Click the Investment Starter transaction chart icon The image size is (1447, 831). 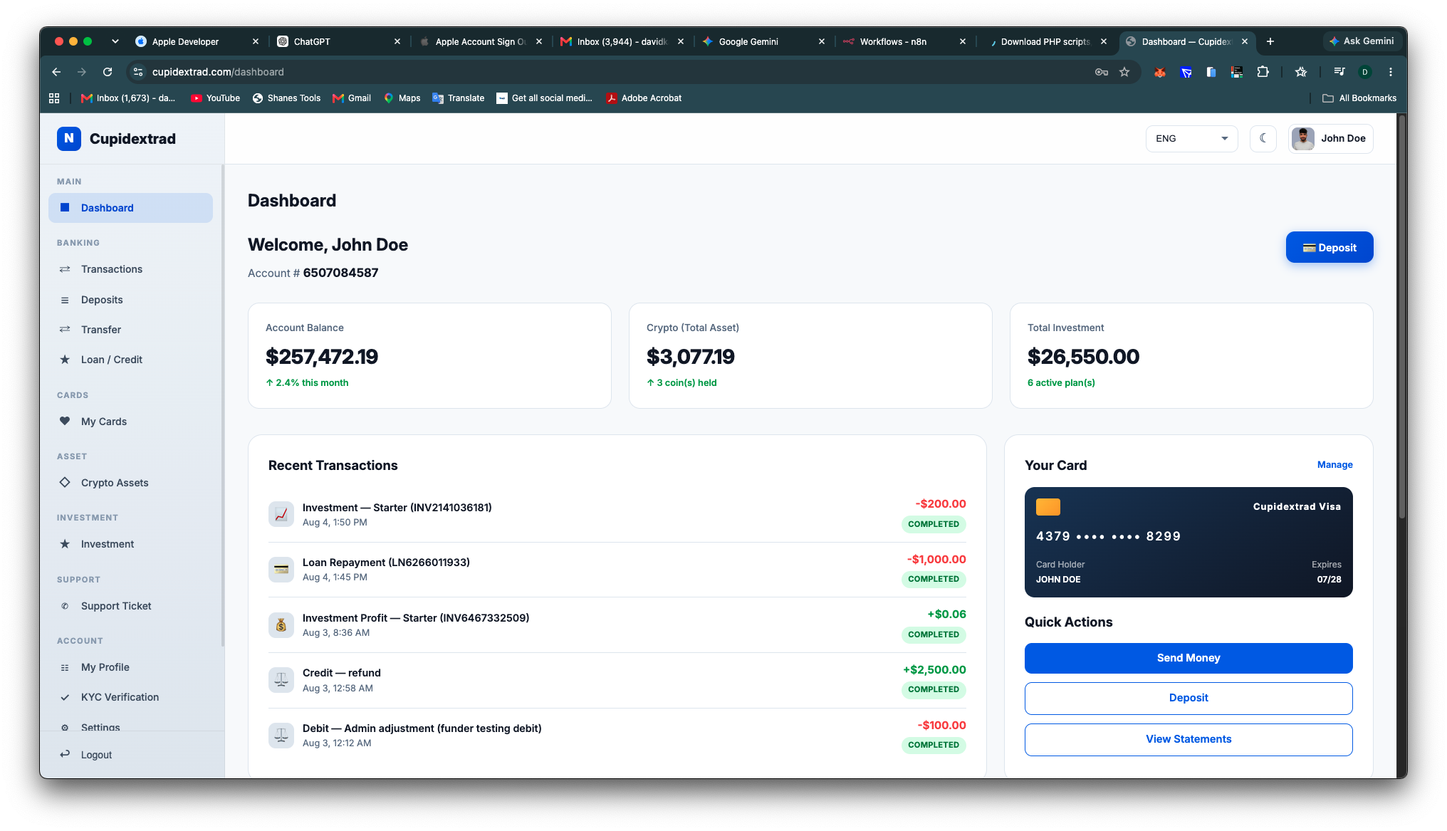tap(281, 514)
